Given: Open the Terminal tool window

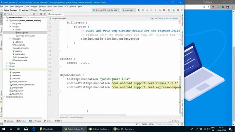Looking at the screenshot, I should [21, 121].
